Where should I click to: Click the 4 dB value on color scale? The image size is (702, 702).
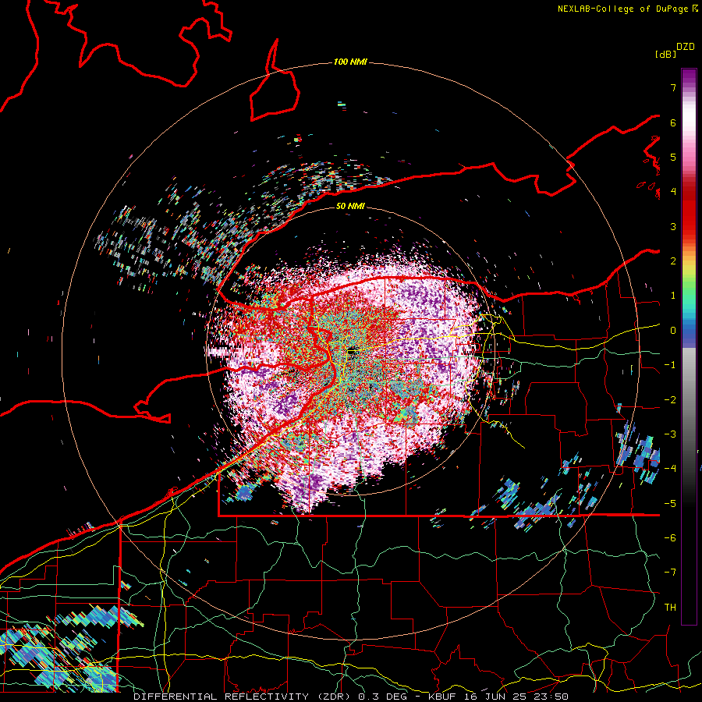pyautogui.click(x=673, y=192)
